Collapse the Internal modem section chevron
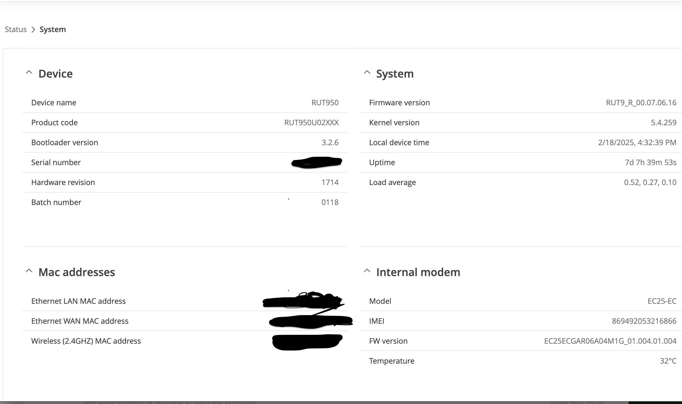This screenshot has width=682, height=404. 367,271
